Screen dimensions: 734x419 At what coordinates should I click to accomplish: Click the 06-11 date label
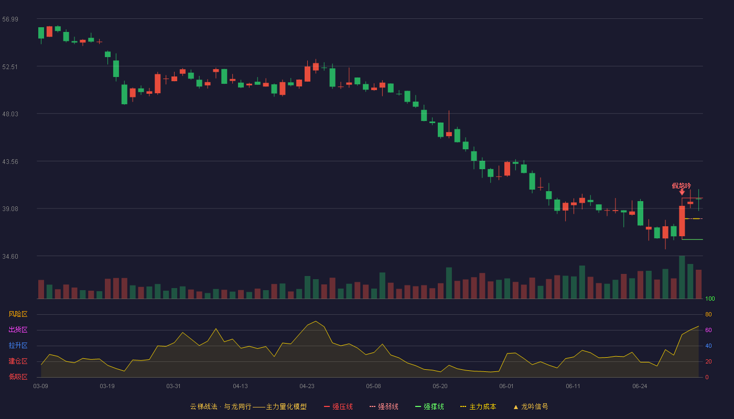(573, 386)
